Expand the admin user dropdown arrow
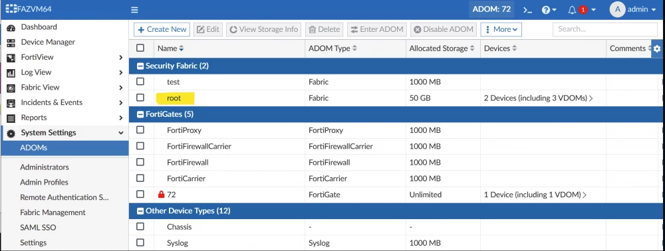 click(653, 10)
